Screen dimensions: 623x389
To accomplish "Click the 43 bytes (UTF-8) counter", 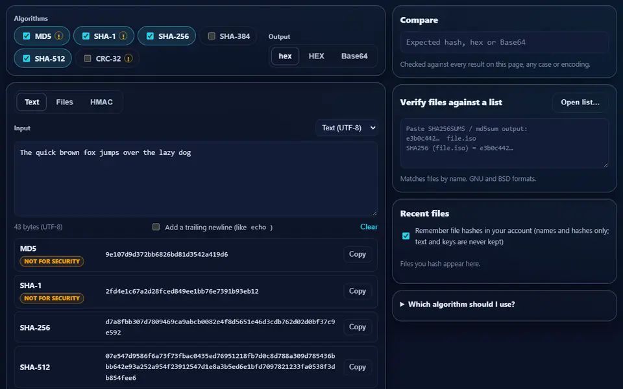I will (x=38, y=227).
